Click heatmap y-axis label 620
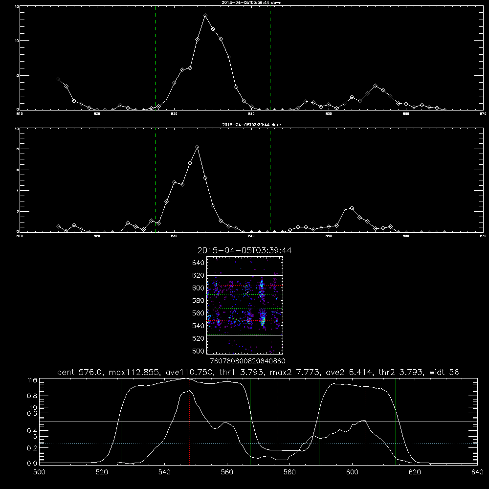This screenshot has height=489, width=489. pos(198,275)
